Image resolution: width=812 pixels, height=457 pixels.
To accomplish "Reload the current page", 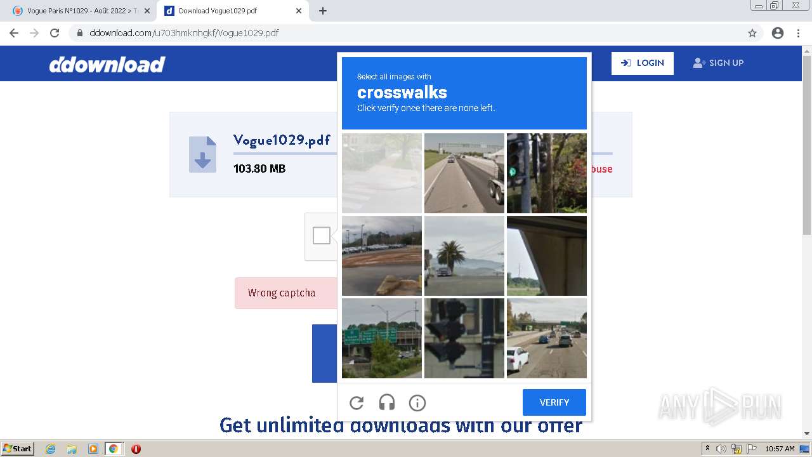I will tap(55, 33).
